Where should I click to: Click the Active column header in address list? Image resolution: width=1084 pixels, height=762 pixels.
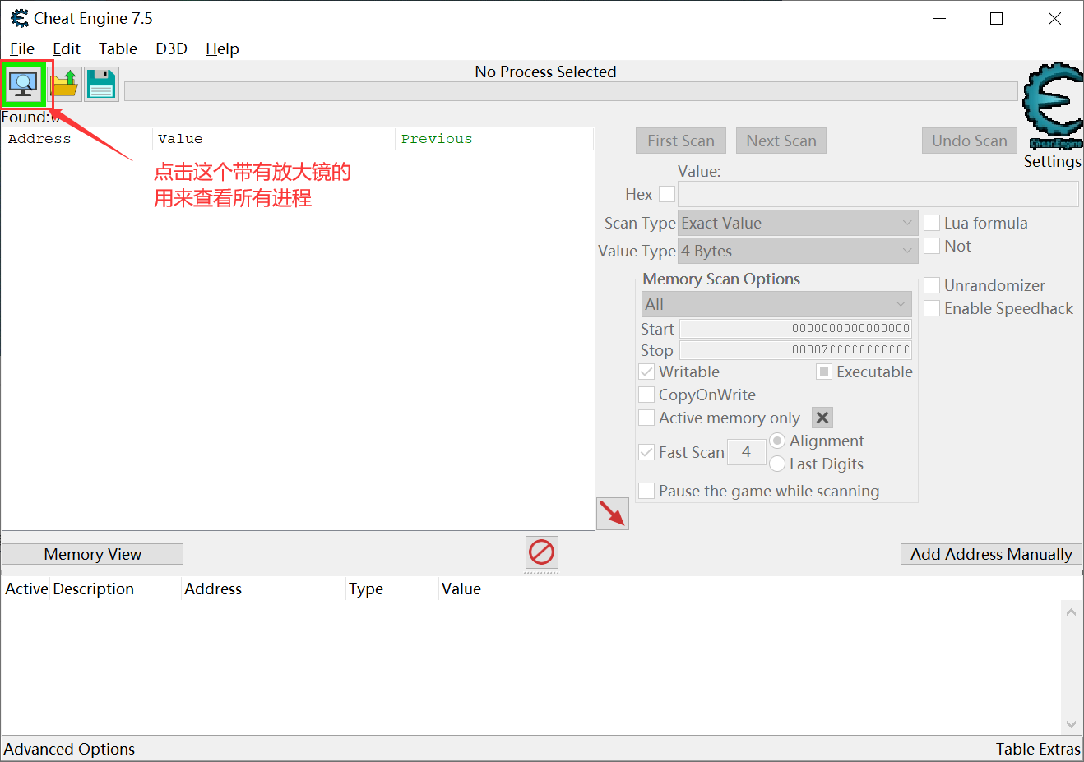[x=26, y=589]
